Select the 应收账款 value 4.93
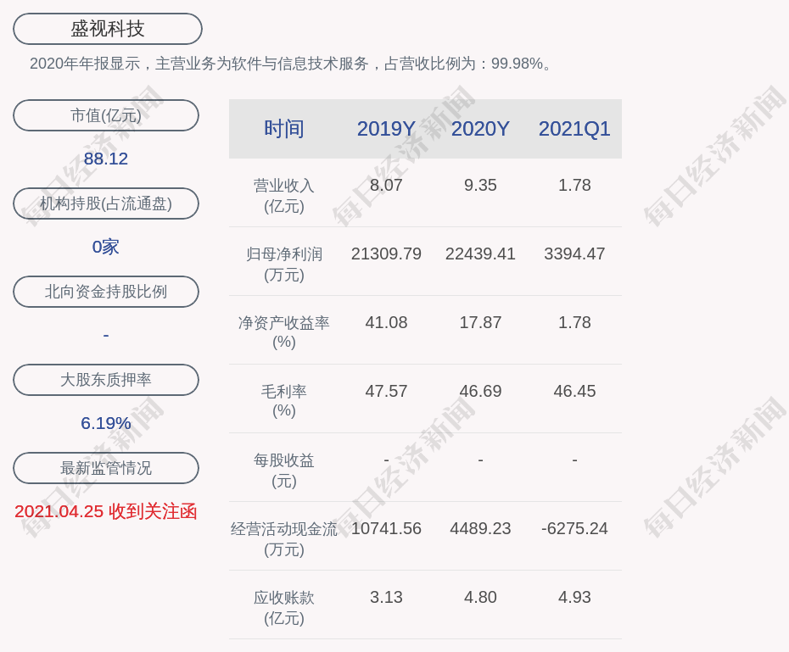789x652 pixels. pos(574,597)
